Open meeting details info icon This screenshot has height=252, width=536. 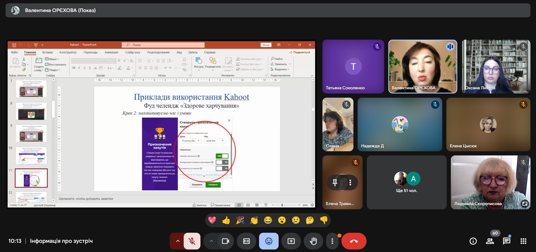coord(473,241)
